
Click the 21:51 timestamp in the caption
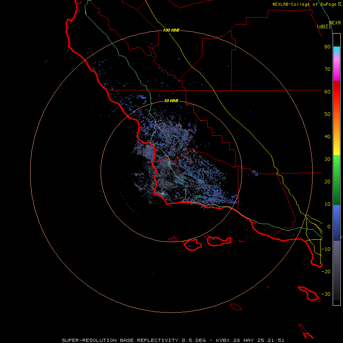click(x=276, y=340)
